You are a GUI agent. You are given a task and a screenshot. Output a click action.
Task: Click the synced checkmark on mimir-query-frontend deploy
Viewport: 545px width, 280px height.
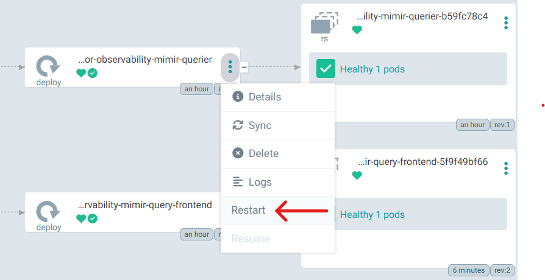(x=93, y=219)
